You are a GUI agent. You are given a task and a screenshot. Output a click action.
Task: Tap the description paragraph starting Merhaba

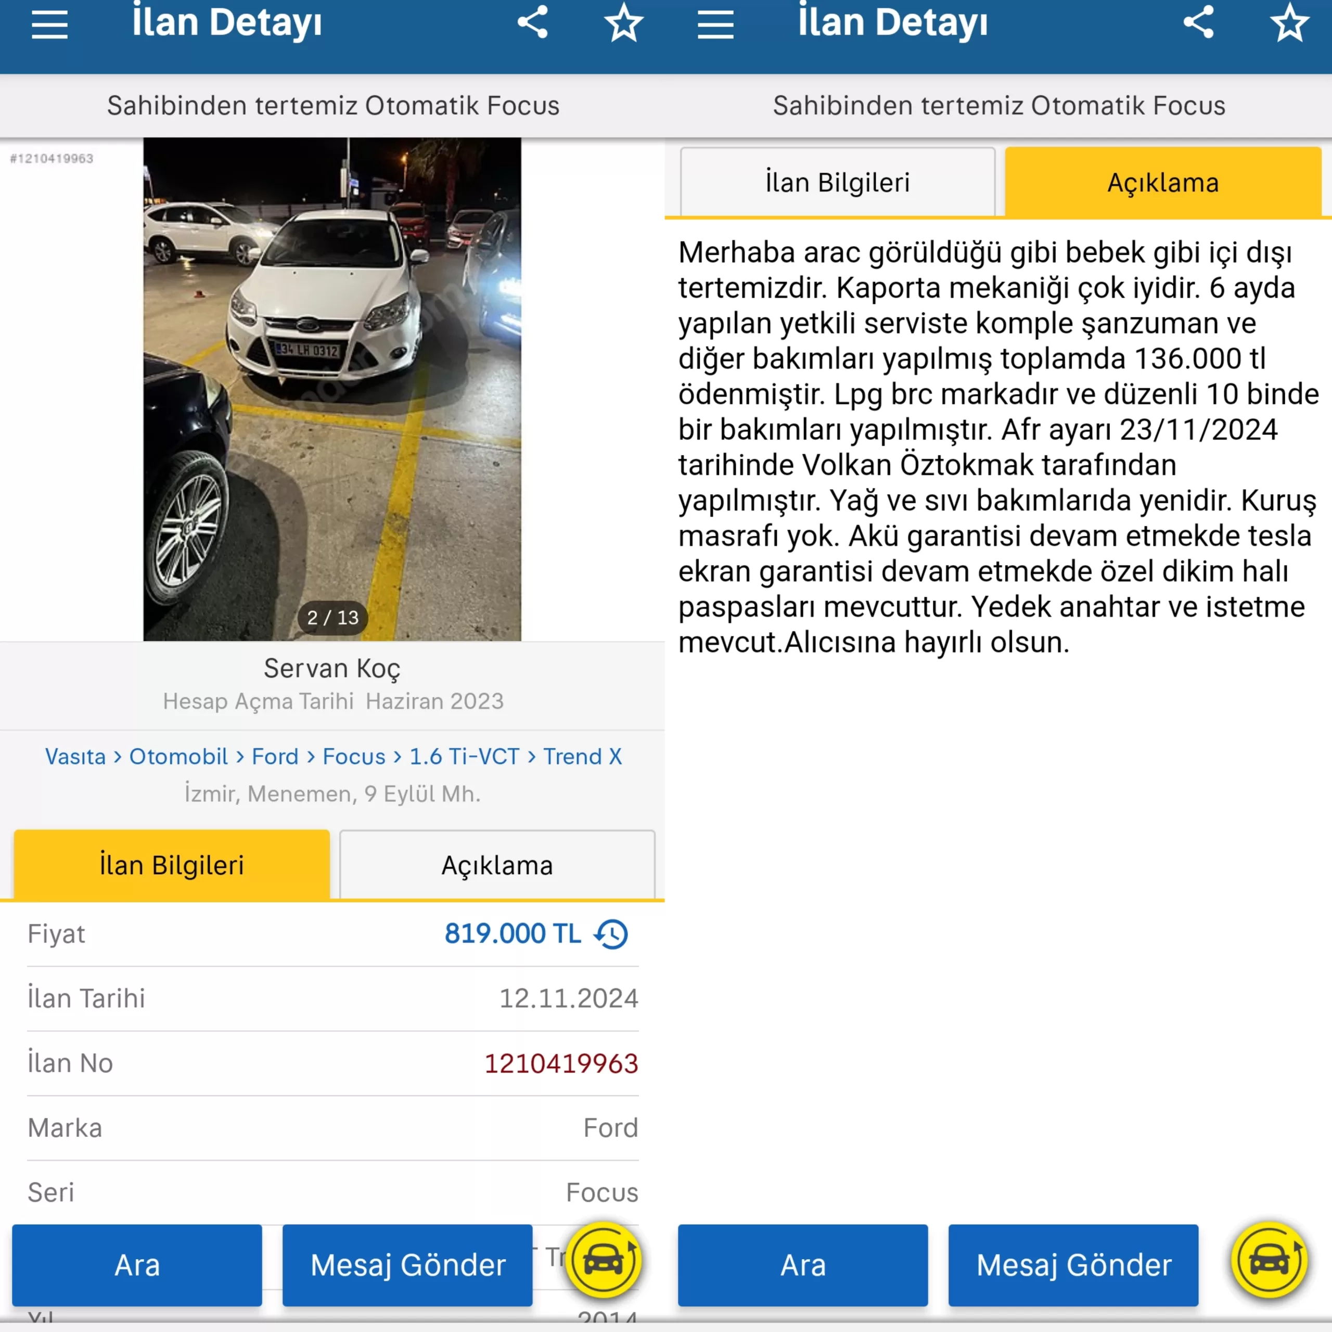pyautogui.click(x=998, y=447)
